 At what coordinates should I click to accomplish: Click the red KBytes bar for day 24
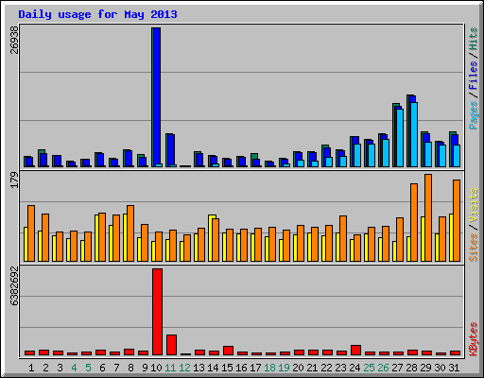click(355, 351)
